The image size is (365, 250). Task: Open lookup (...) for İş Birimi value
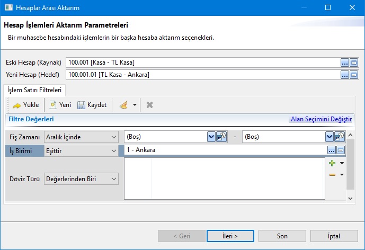pos(332,150)
